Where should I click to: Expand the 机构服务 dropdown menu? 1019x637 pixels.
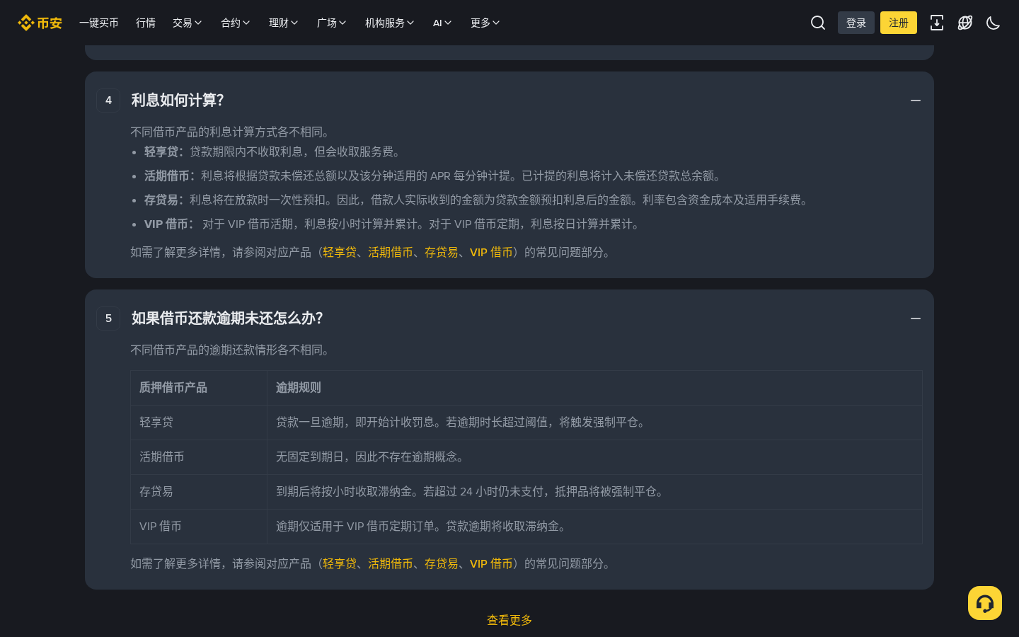(x=390, y=23)
